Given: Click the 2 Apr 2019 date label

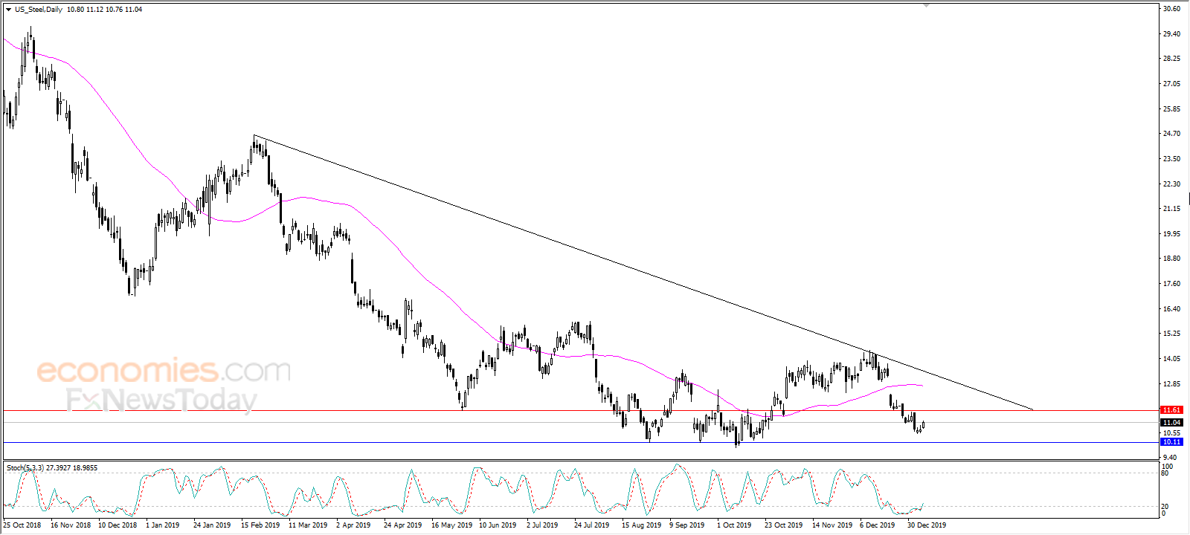Looking at the screenshot, I should tap(353, 525).
